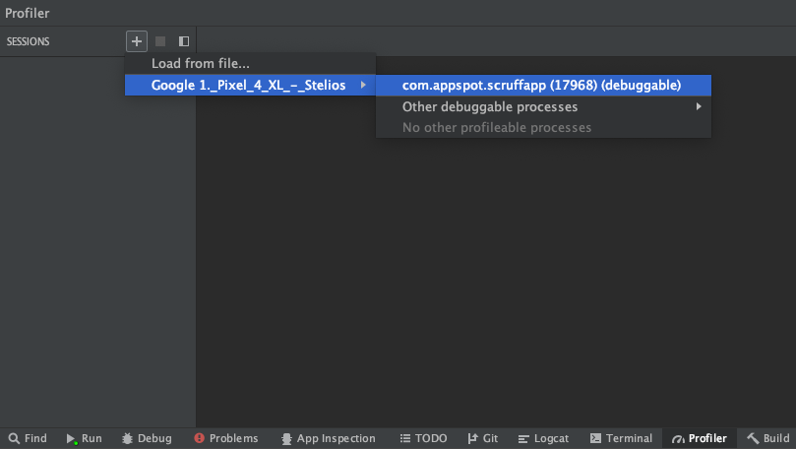Click the Debug bug icon

pyautogui.click(x=128, y=438)
